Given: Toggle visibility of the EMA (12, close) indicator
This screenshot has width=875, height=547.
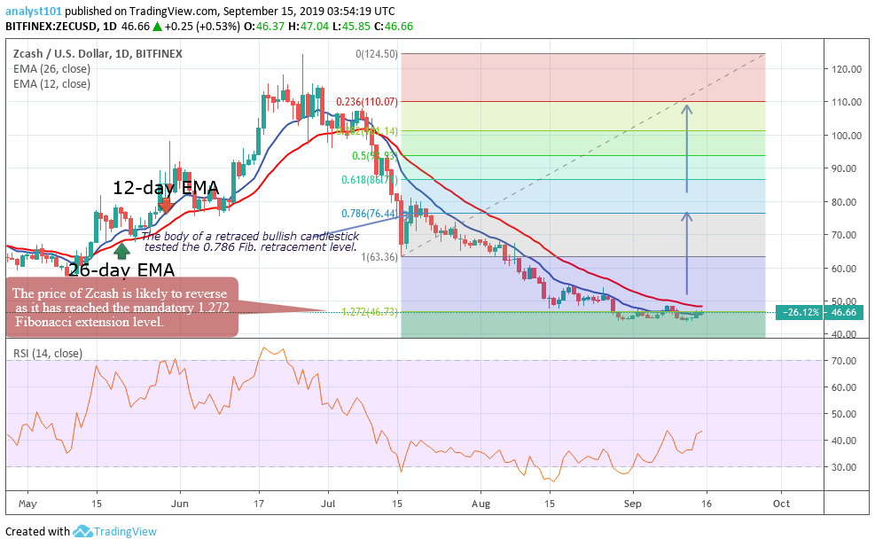Looking at the screenshot, I should tap(53, 83).
